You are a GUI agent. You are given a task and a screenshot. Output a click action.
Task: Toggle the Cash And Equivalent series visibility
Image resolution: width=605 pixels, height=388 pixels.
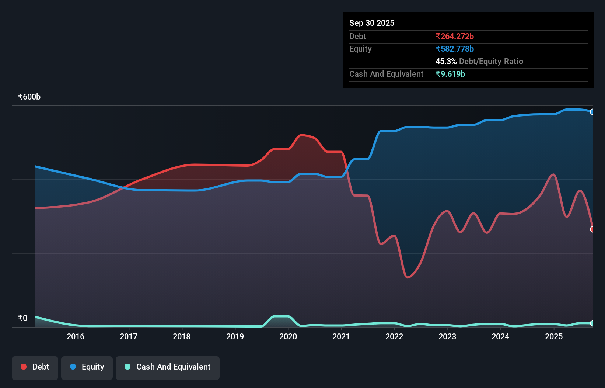pyautogui.click(x=168, y=367)
